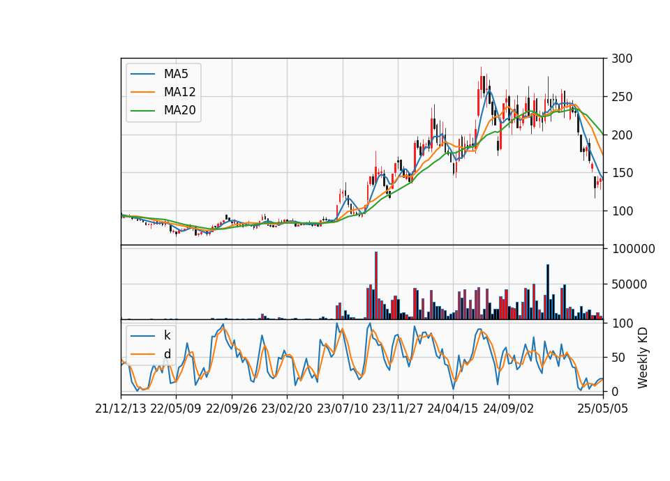The image size is (670, 481).
Task: Click the 22/09/26 date tick label
Action: click(x=232, y=409)
